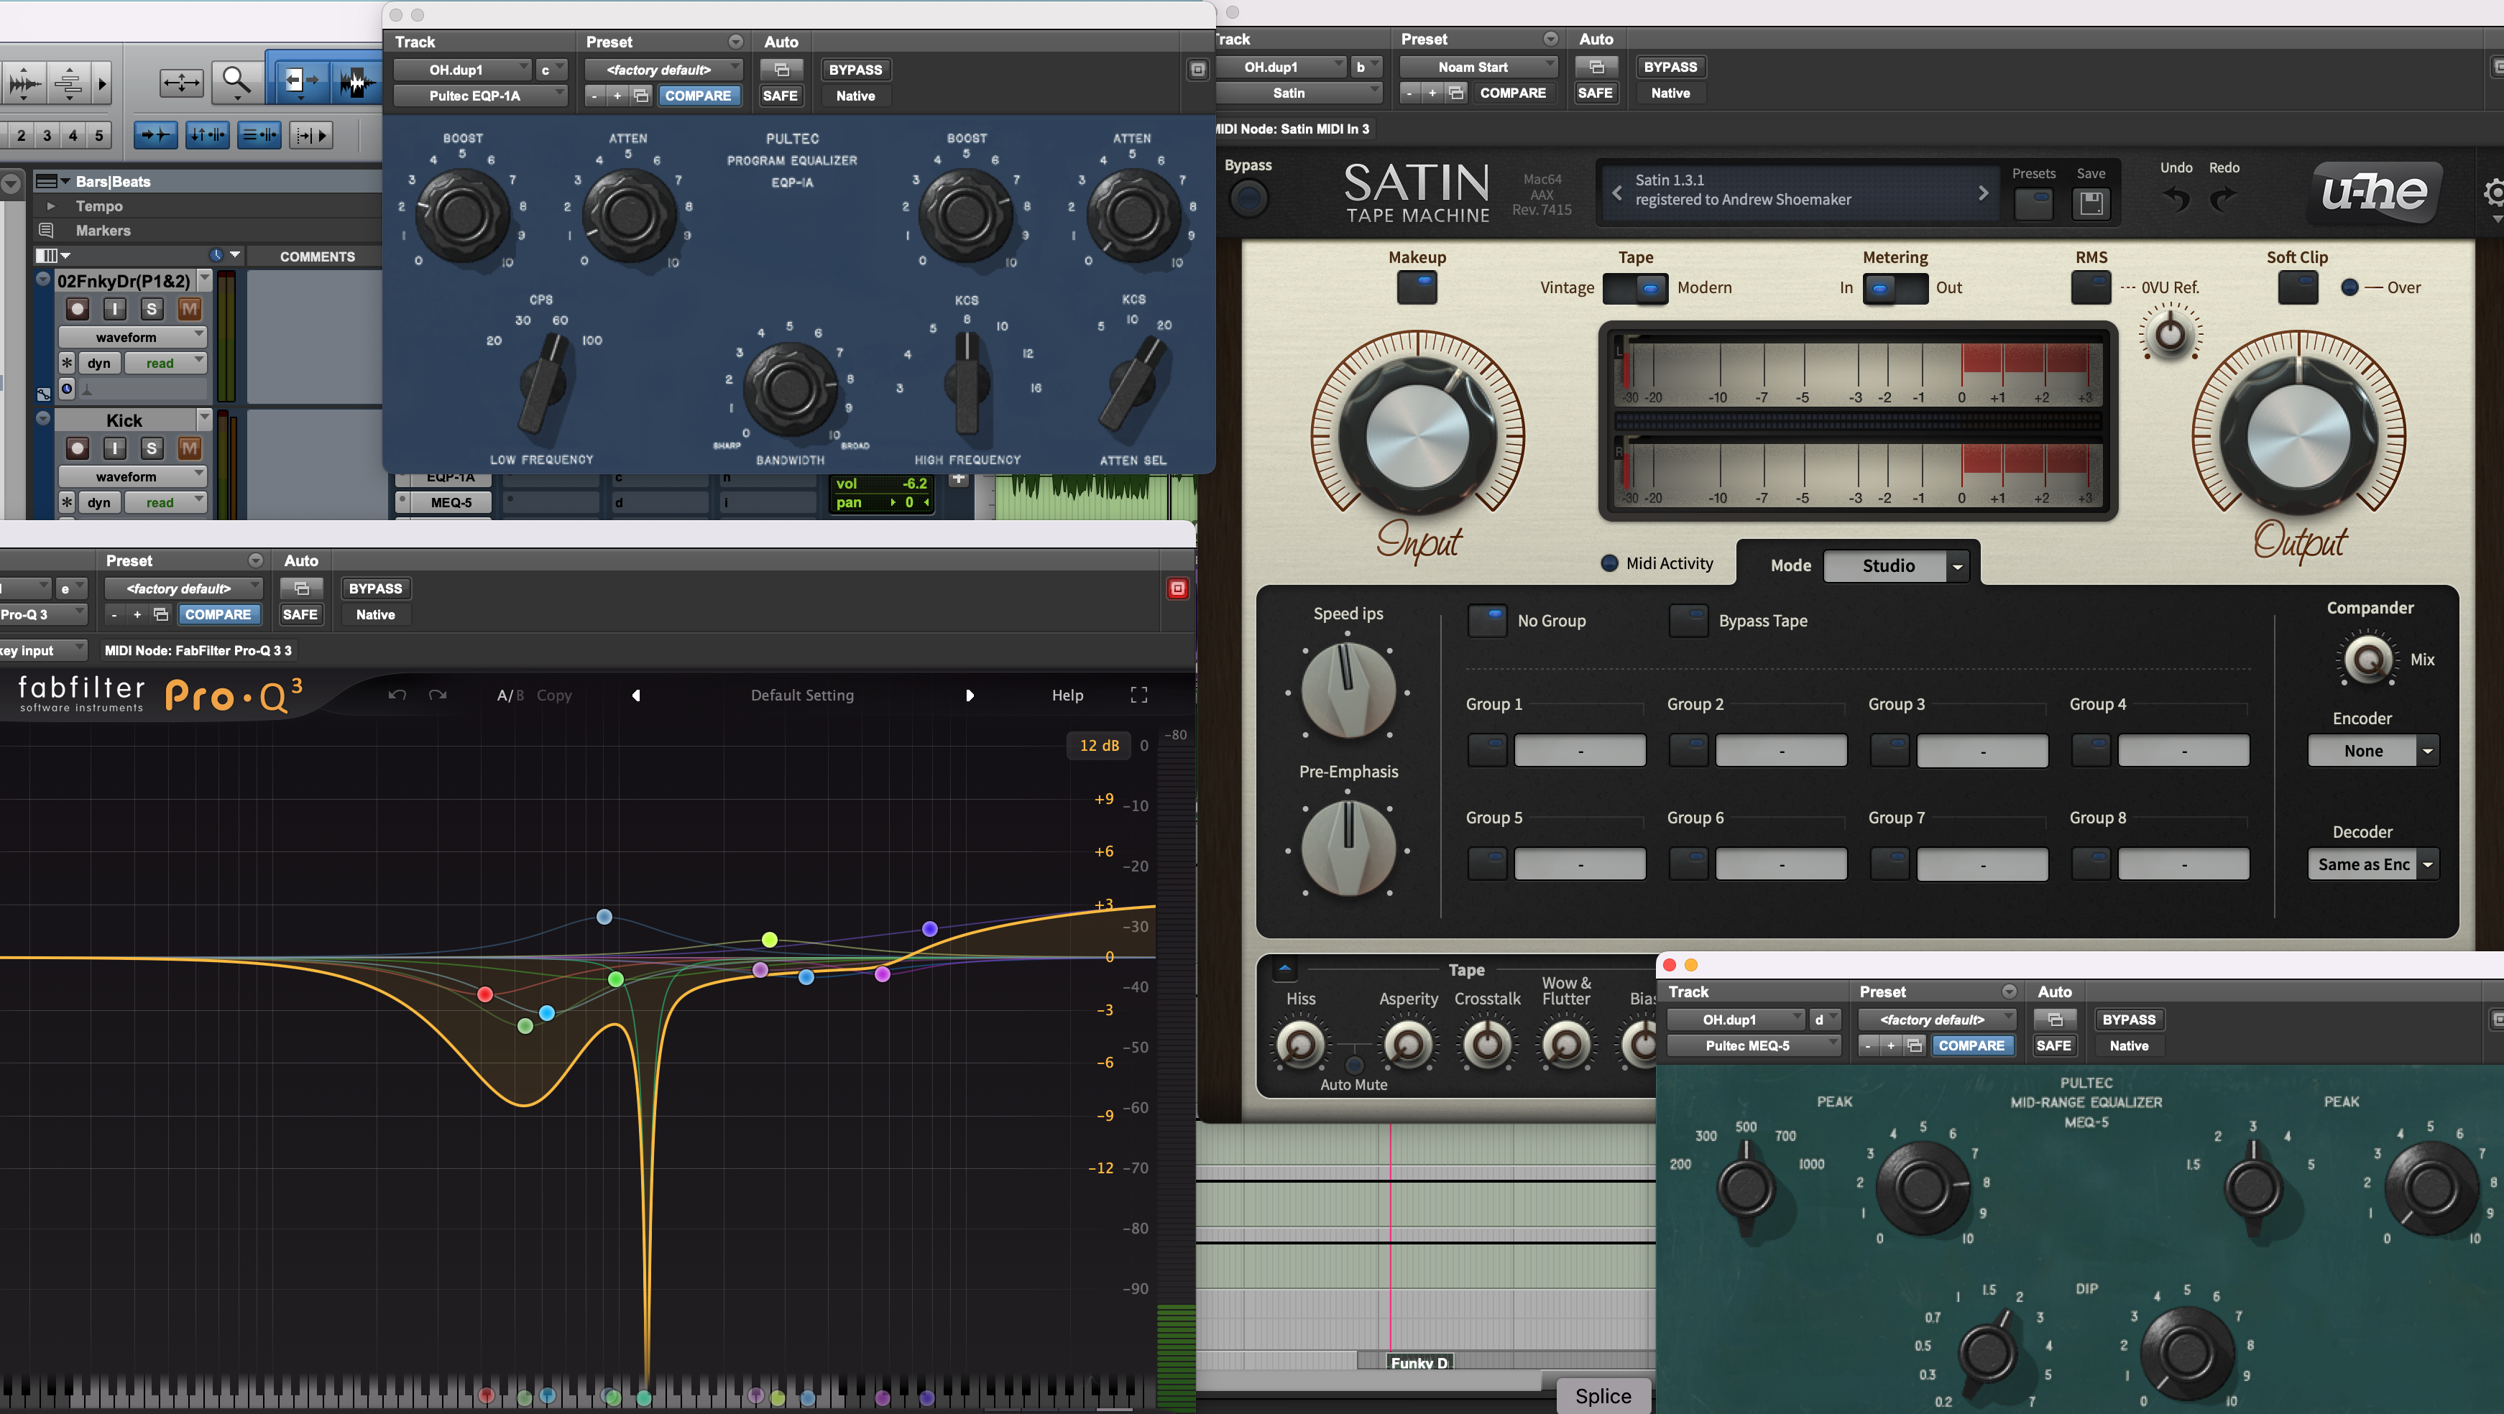Mute the 02FnkyDr(P1&2) track
The height and width of the screenshot is (1414, 2504).
pos(190,309)
